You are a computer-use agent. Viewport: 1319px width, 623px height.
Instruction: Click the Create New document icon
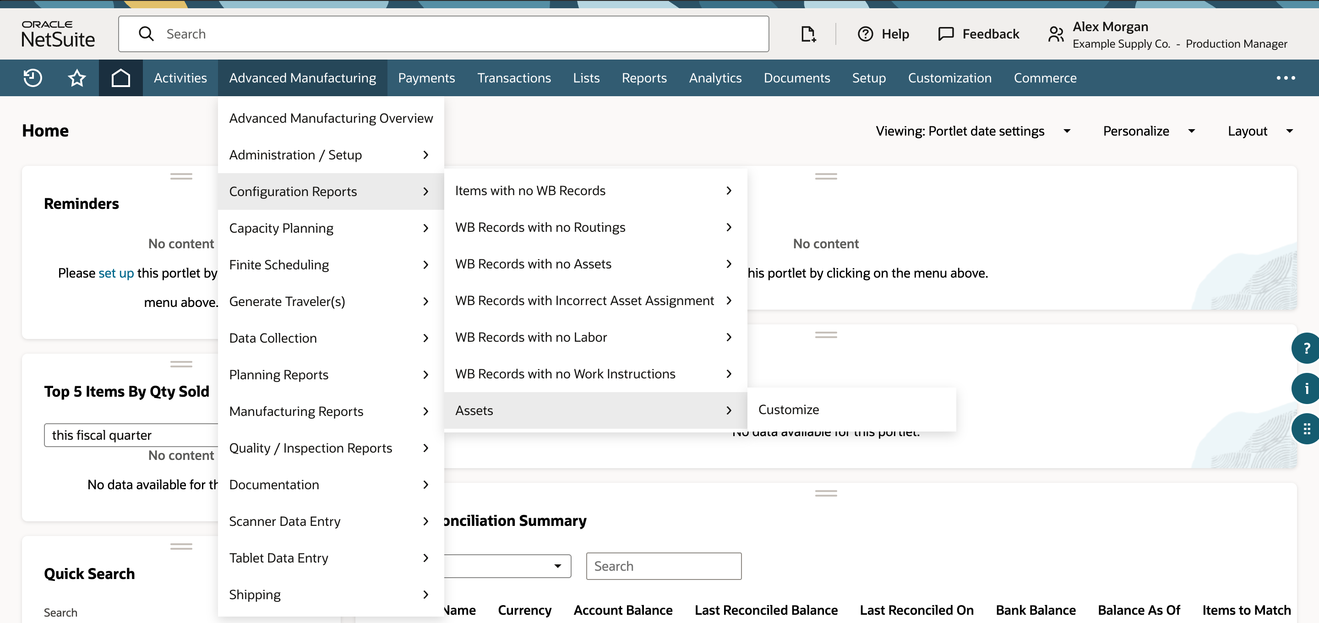[x=808, y=34]
